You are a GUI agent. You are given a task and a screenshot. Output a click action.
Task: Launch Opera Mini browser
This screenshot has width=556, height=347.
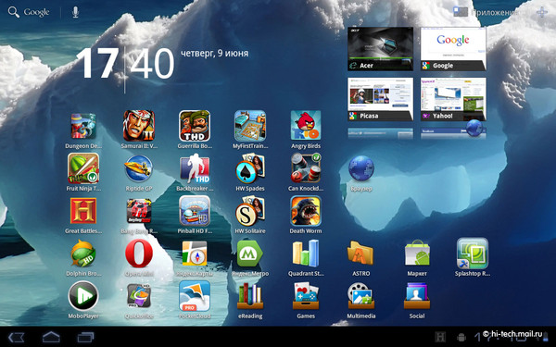(139, 254)
